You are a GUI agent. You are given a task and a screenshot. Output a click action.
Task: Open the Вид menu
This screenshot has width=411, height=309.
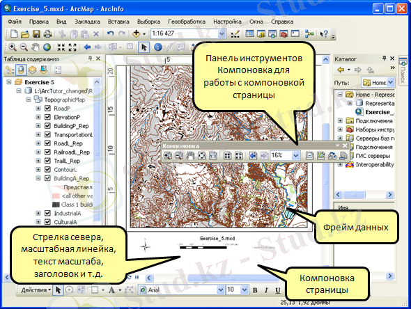click(61, 22)
